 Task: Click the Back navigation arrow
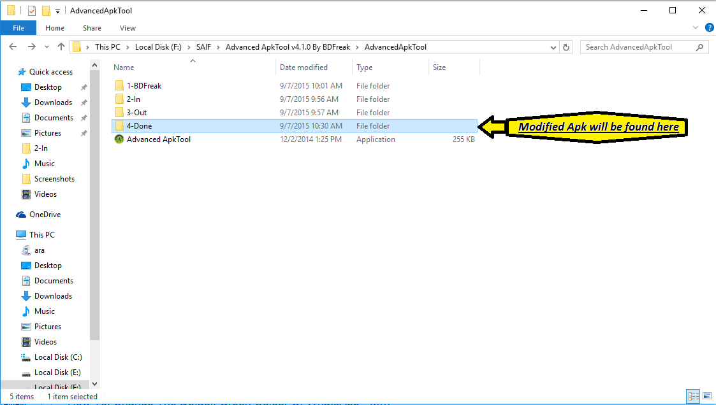tap(13, 47)
